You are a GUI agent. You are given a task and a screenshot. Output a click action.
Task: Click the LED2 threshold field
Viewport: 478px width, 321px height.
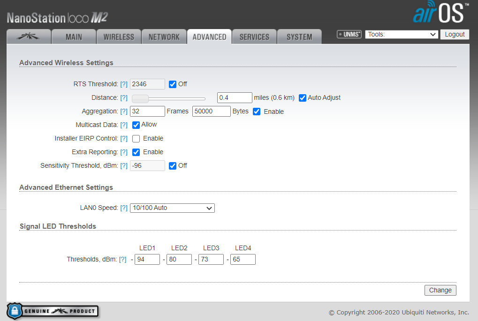(x=179, y=260)
